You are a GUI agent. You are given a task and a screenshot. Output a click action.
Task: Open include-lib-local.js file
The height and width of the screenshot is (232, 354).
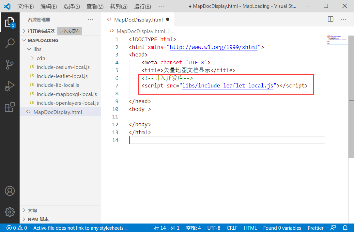58,85
